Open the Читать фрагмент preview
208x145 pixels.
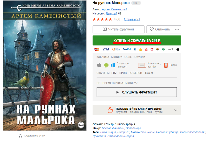click(x=119, y=29)
